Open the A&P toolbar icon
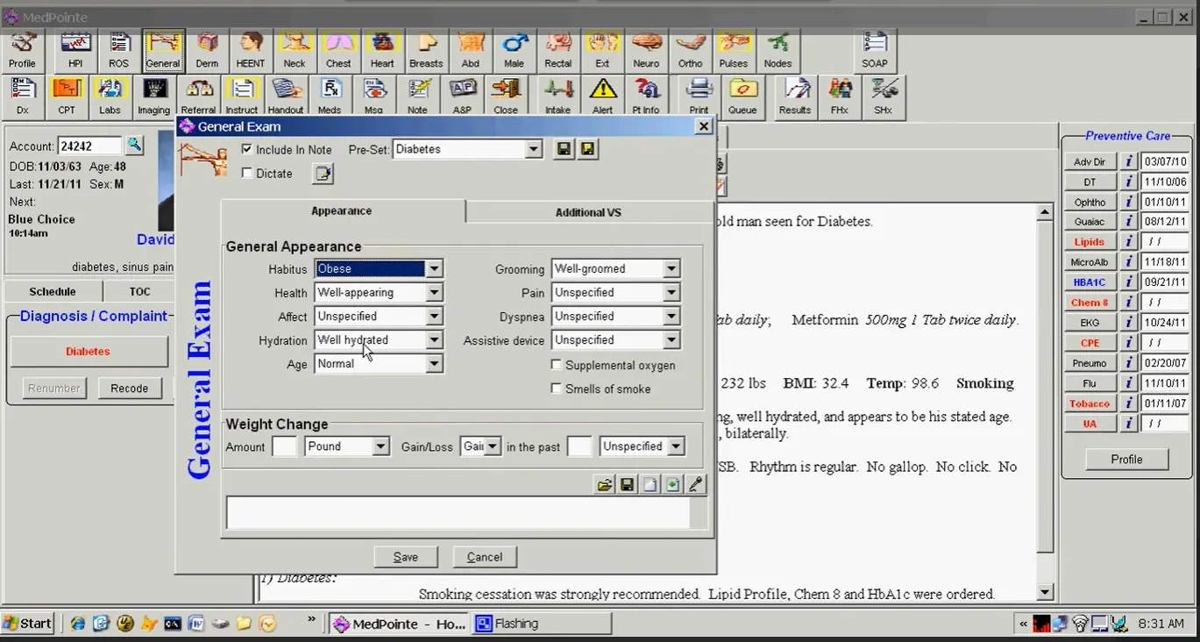 (462, 96)
